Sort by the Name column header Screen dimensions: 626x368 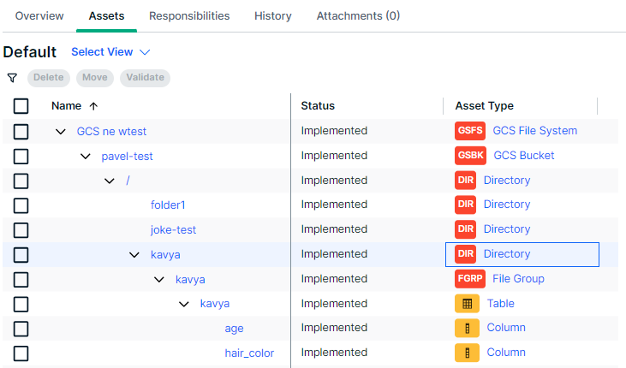(x=67, y=106)
